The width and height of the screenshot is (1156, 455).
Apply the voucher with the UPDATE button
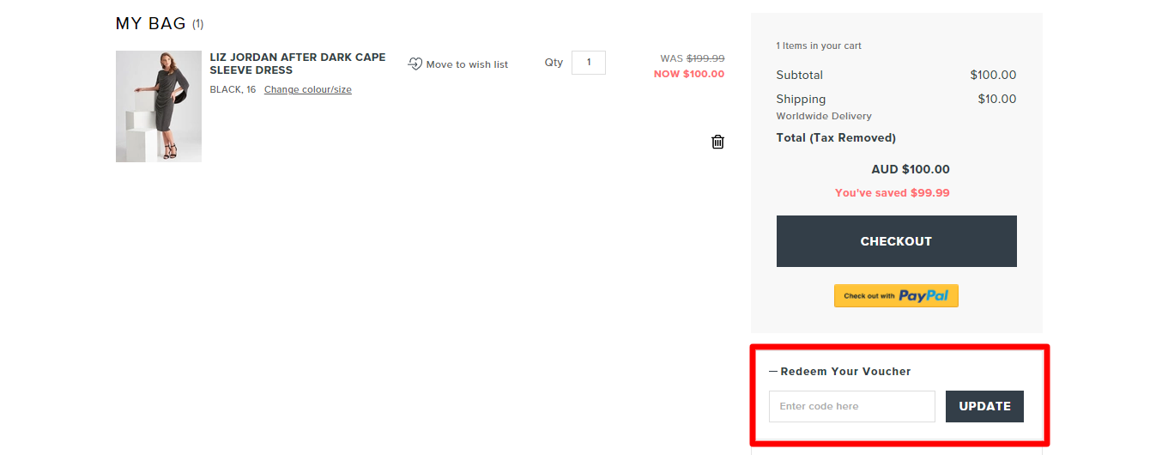pyautogui.click(x=984, y=406)
